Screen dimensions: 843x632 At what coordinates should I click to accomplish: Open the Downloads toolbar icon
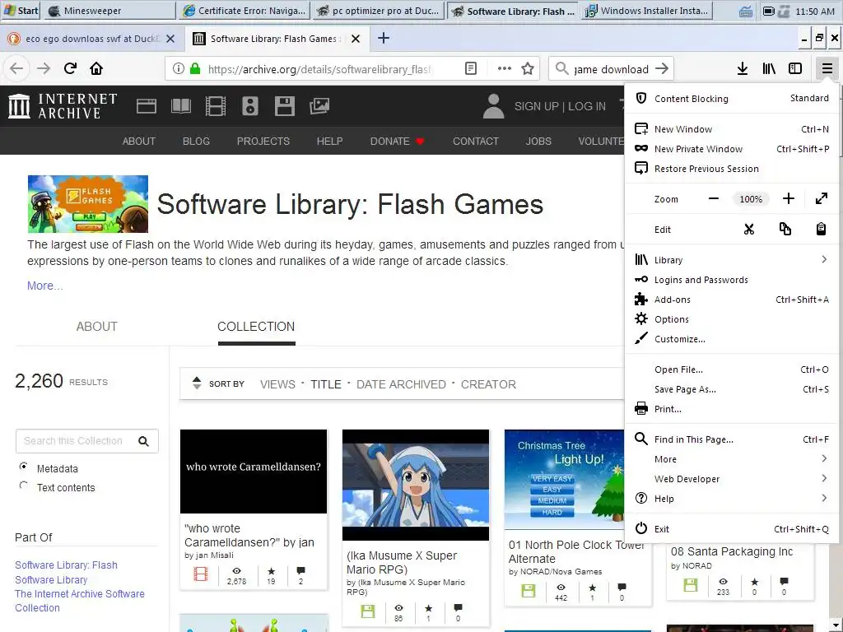click(x=743, y=69)
